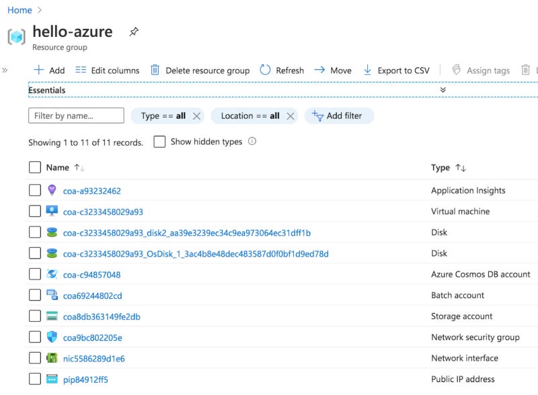Click the resource group cube icon
Viewport: 538px width, 395px height.
[16, 36]
